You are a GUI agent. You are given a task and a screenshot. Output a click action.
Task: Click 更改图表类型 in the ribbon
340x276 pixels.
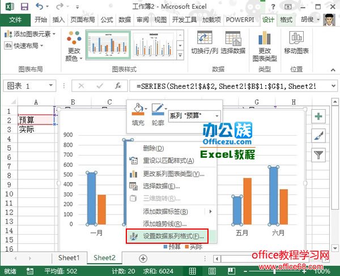[x=265, y=46]
